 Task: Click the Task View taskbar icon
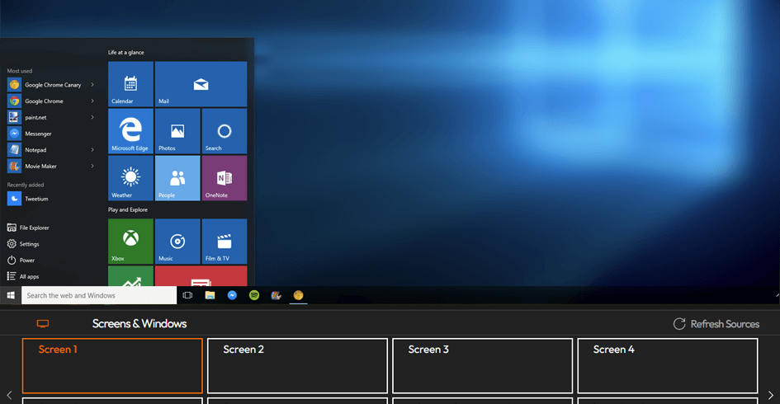(187, 295)
